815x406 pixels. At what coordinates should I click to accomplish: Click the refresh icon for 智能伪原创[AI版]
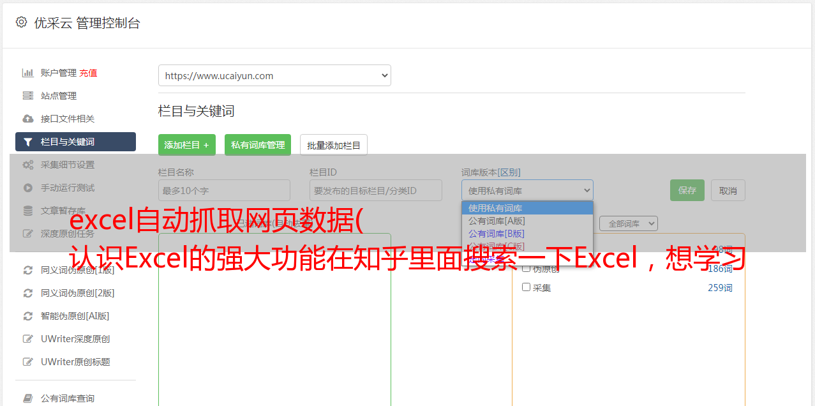click(28, 316)
